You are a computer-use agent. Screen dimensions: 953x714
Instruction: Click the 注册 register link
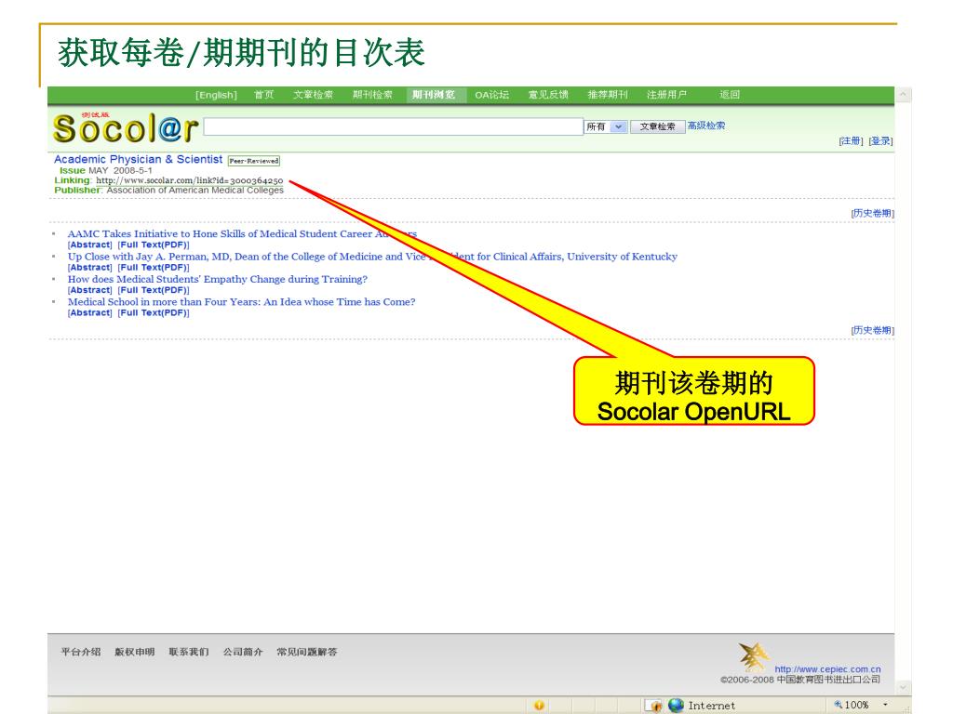[851, 141]
